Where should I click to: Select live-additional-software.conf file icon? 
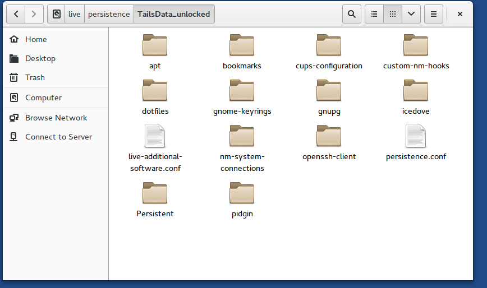click(155, 136)
